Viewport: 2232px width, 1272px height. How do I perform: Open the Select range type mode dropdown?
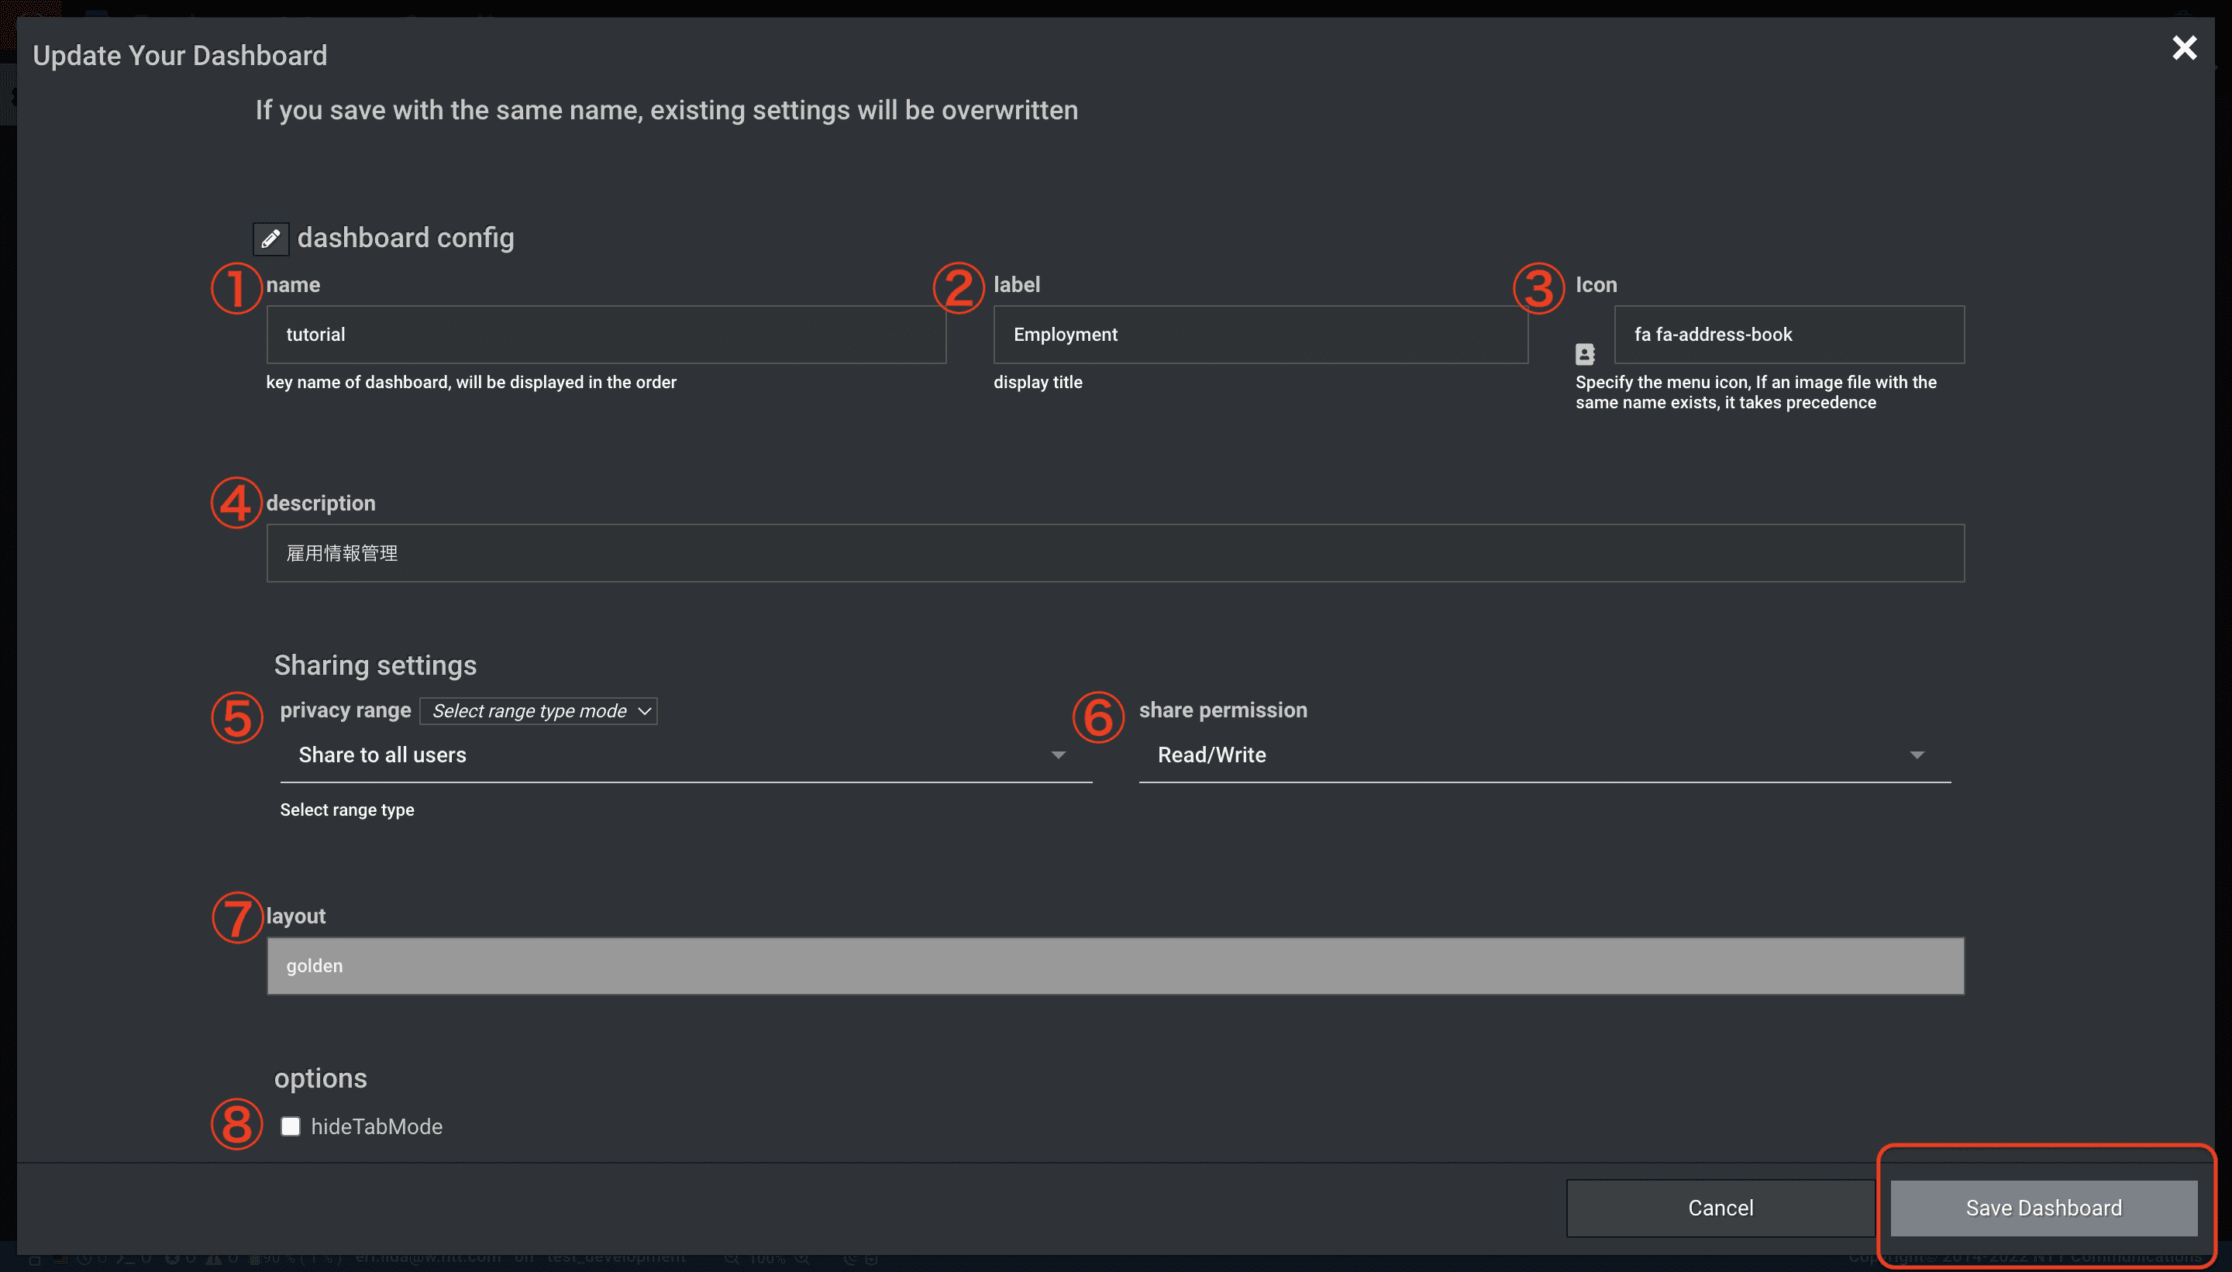click(539, 710)
